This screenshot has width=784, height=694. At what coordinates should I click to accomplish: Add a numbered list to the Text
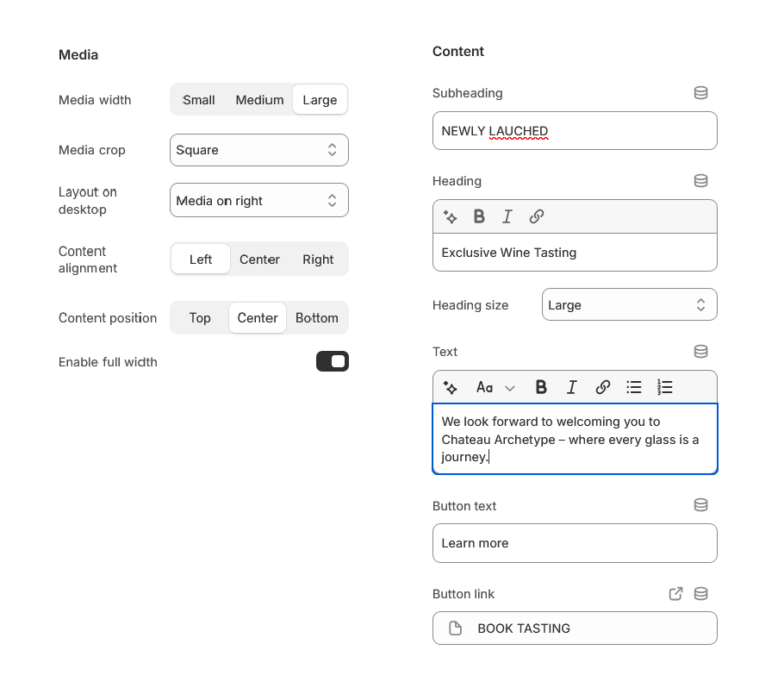pyautogui.click(x=664, y=387)
